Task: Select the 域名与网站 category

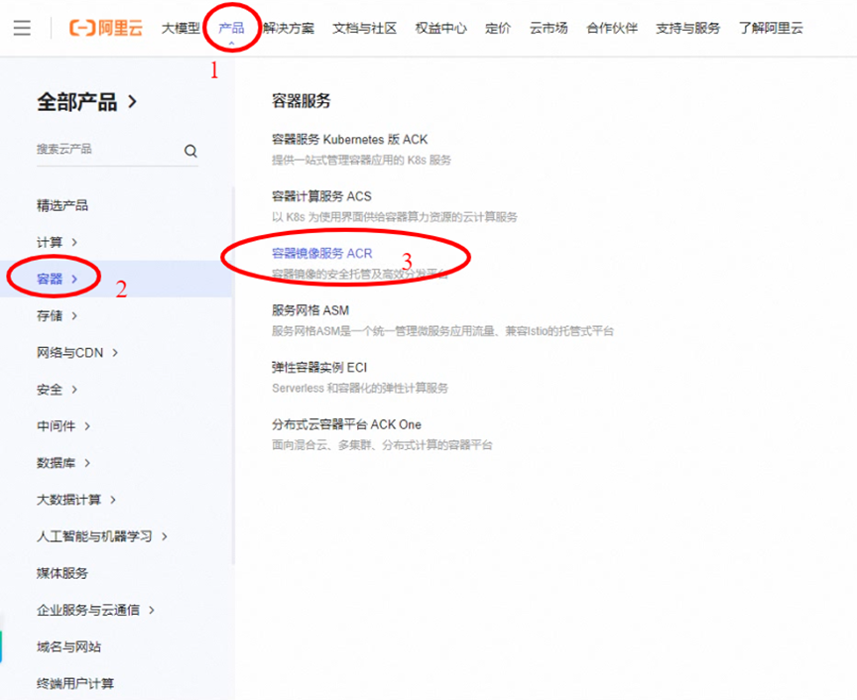Action: tap(68, 647)
